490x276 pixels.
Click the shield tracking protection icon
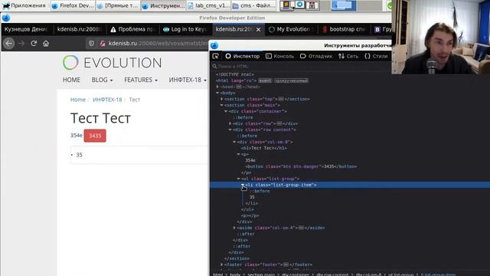(x=91, y=43)
